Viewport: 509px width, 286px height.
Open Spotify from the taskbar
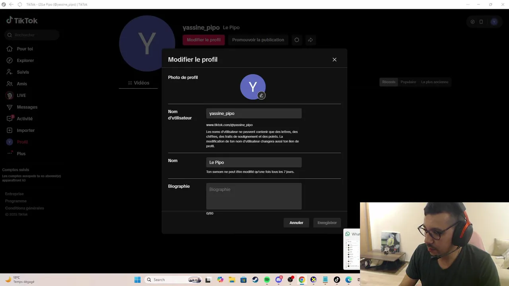point(267,280)
